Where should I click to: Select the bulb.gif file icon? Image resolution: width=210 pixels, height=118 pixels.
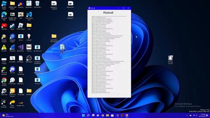coord(29,37)
